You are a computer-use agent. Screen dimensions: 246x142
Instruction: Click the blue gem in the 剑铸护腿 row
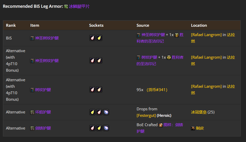[x=106, y=128]
